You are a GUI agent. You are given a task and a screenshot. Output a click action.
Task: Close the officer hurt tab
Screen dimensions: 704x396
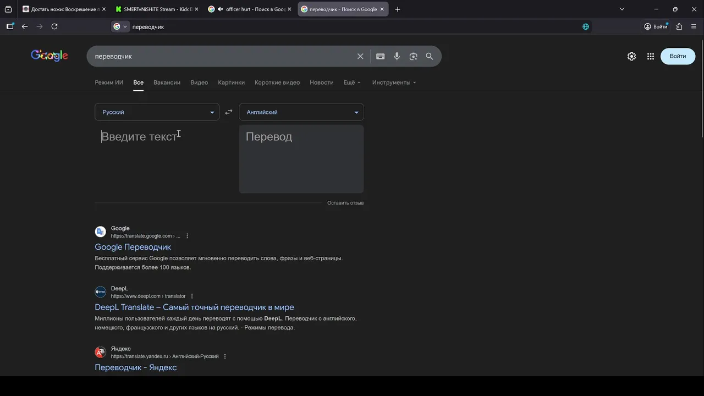click(x=289, y=9)
